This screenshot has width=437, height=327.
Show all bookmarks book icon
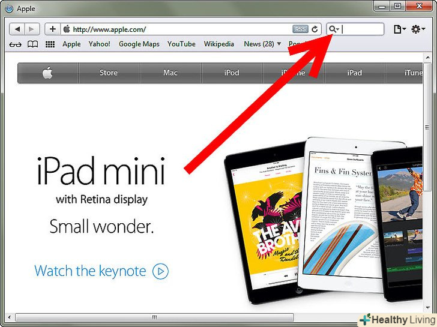pos(32,44)
